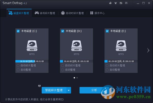
Task: Switch to 启动时碎片整理 tab
Action: pos(72,13)
